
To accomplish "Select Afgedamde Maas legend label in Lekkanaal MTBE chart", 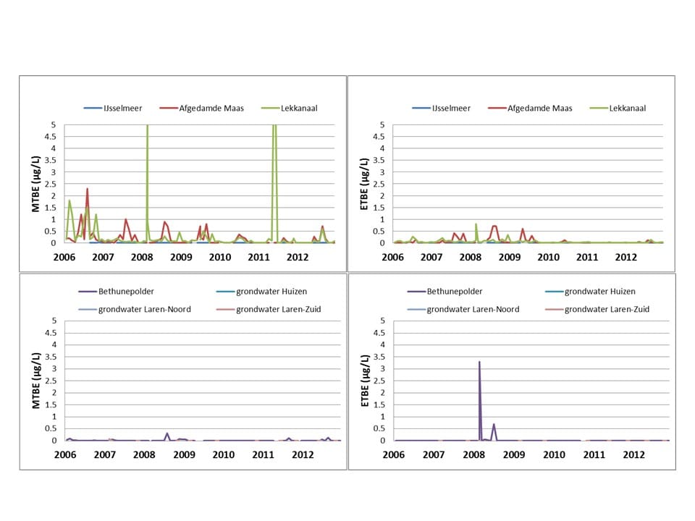I will pos(211,108).
